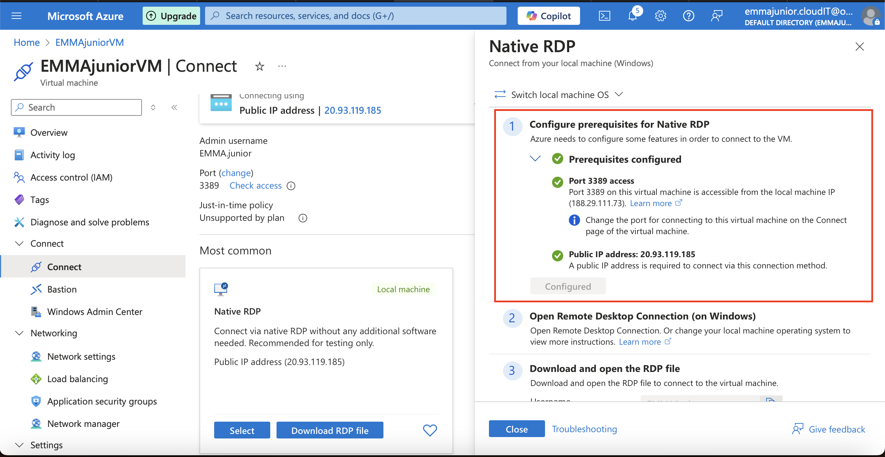885x457 pixels.
Task: Open the Switch local machine OS dropdown
Action: click(x=559, y=95)
